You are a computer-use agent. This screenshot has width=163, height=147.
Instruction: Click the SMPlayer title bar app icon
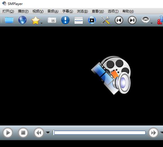[x=4, y=3]
